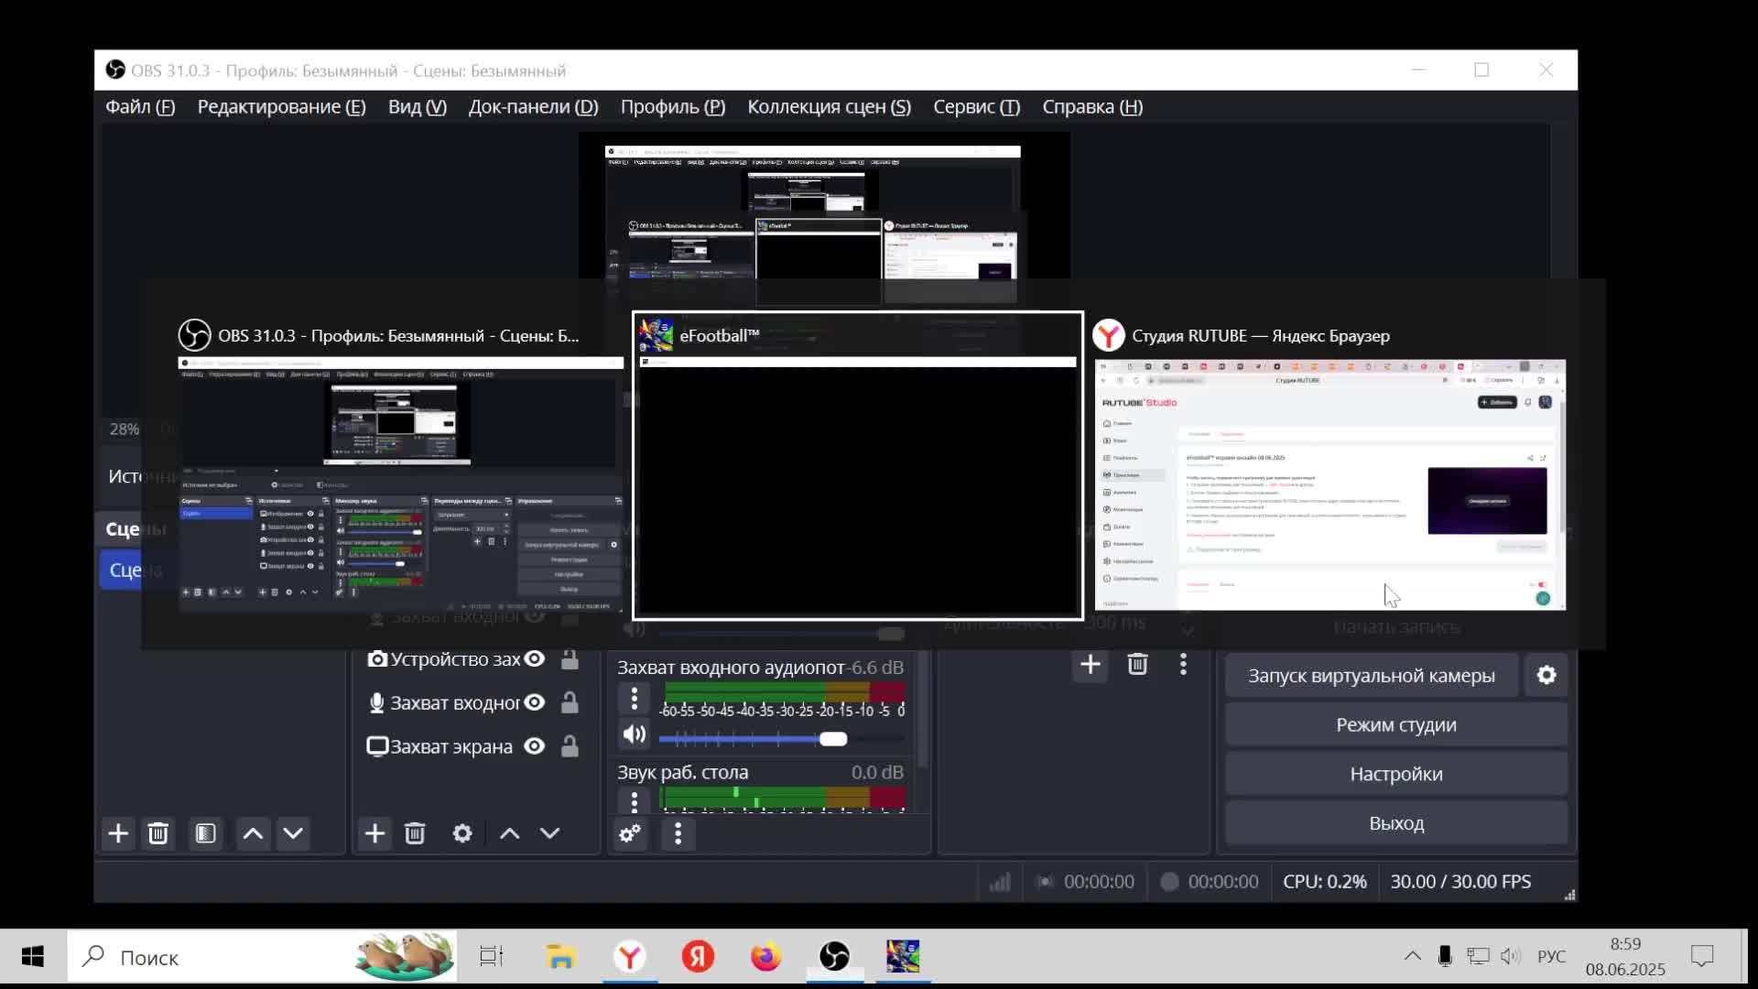
Task: Open the Справка menu
Action: (1091, 107)
